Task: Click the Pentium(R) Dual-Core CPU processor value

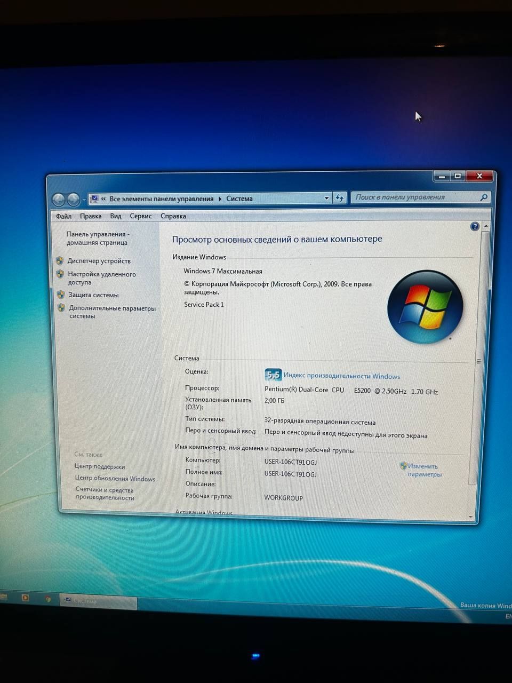Action: 351,391
